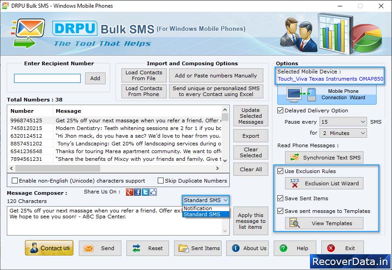
Task: Select row with number 9968745125
Action: pyautogui.click(x=116, y=121)
